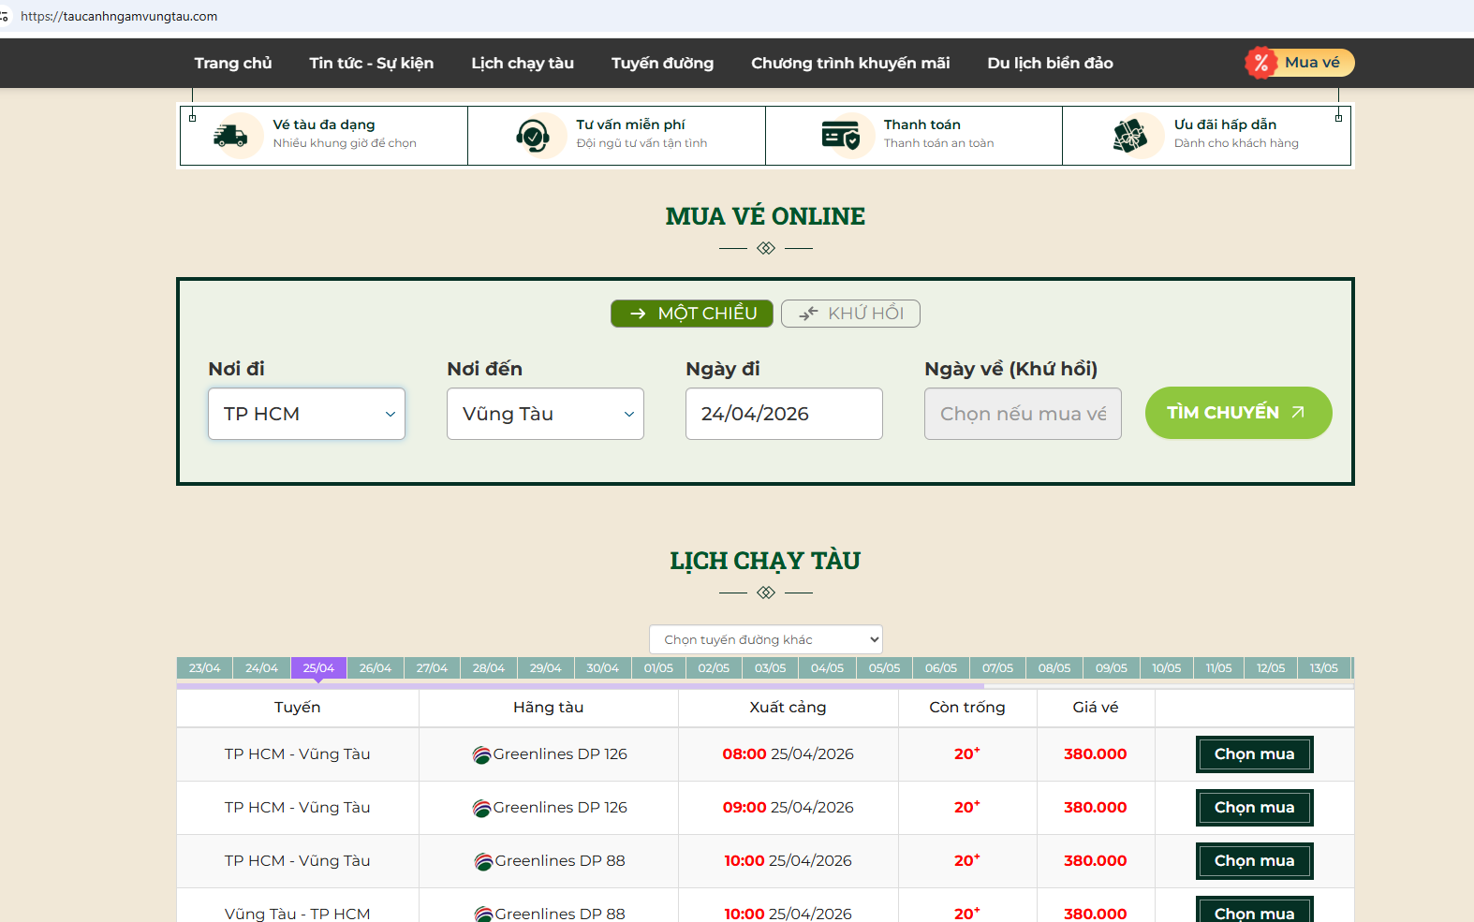Click the Greenlines logo in the 09:00 row
Image resolution: width=1474 pixels, height=922 pixels.
(481, 808)
